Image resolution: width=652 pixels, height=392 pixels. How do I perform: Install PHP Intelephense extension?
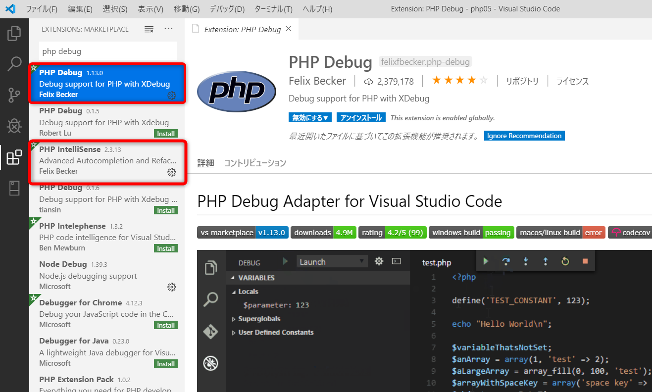pyautogui.click(x=166, y=248)
